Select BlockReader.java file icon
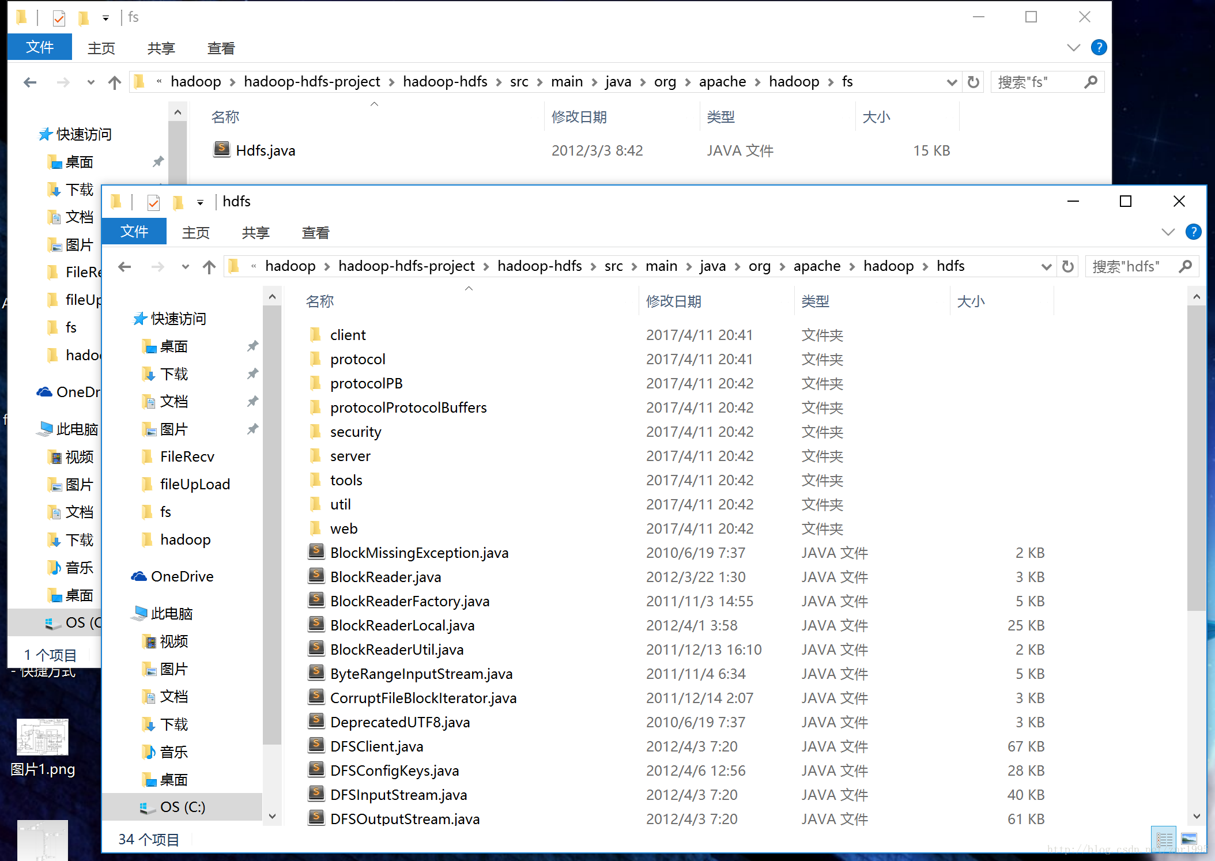Screen dimensions: 1215x861 coord(315,576)
